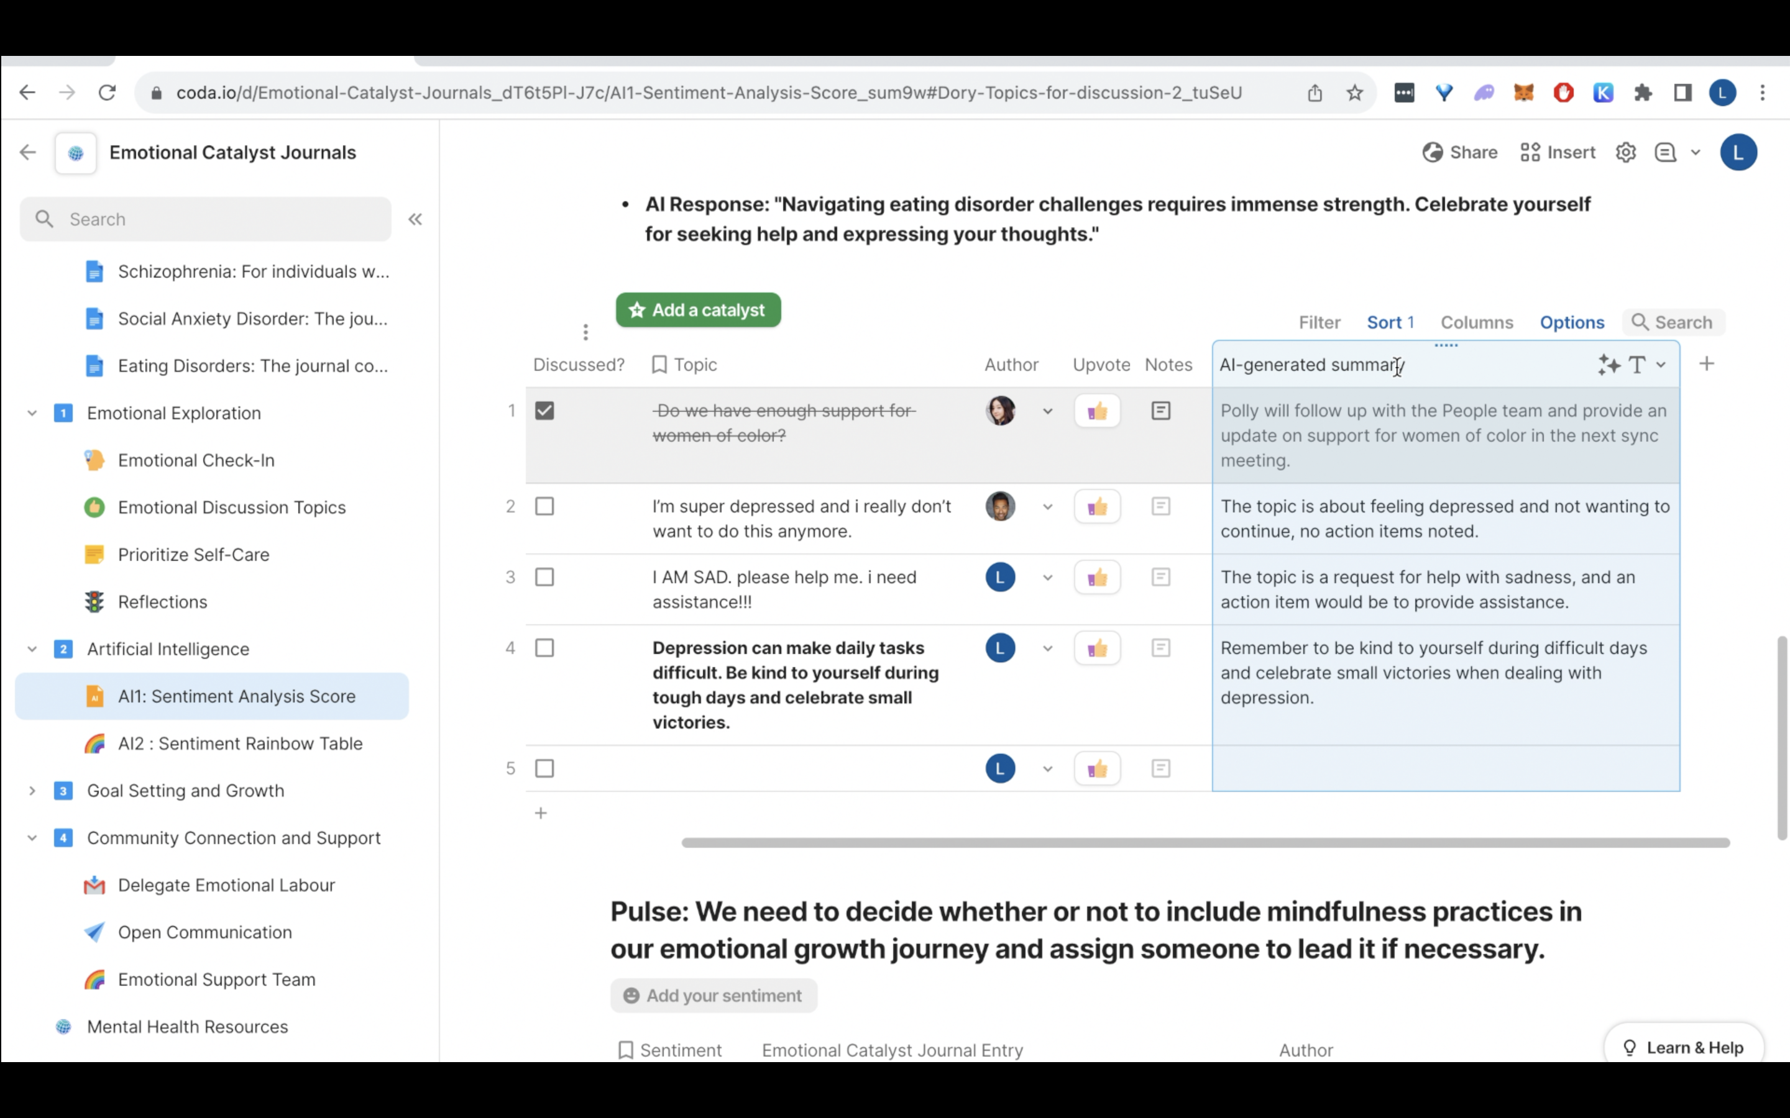Open author dropdown in row 4
This screenshot has height=1118, width=1790.
[x=1047, y=648]
